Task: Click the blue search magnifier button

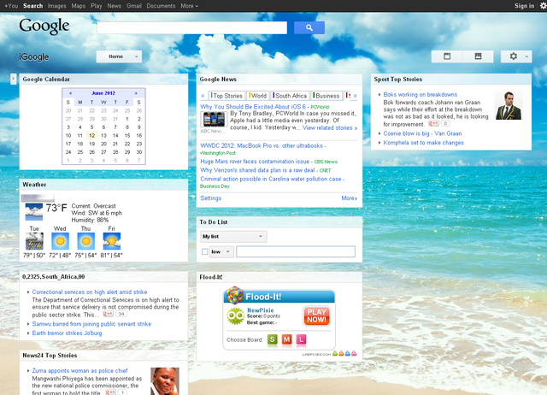Action: pos(309,27)
